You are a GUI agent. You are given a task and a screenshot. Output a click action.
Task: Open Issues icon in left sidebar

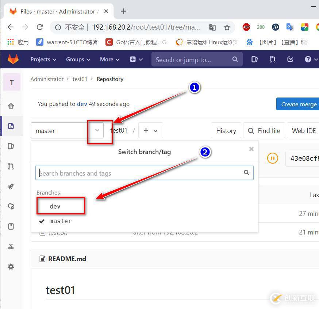pos(11,146)
